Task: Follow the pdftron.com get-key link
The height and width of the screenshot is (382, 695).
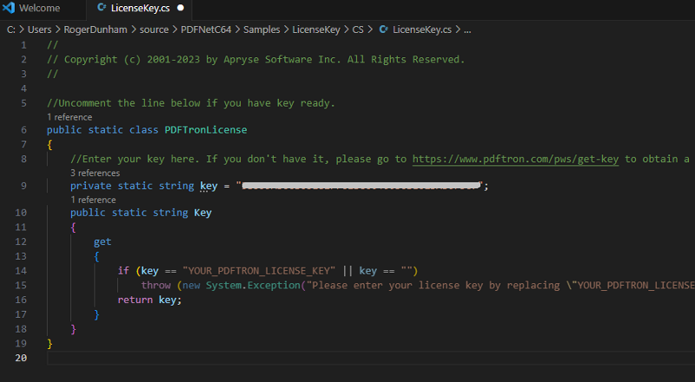Action: coord(515,159)
